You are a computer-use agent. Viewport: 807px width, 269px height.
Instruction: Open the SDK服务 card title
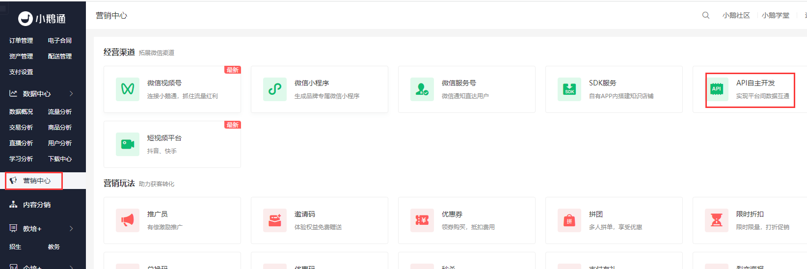(603, 83)
